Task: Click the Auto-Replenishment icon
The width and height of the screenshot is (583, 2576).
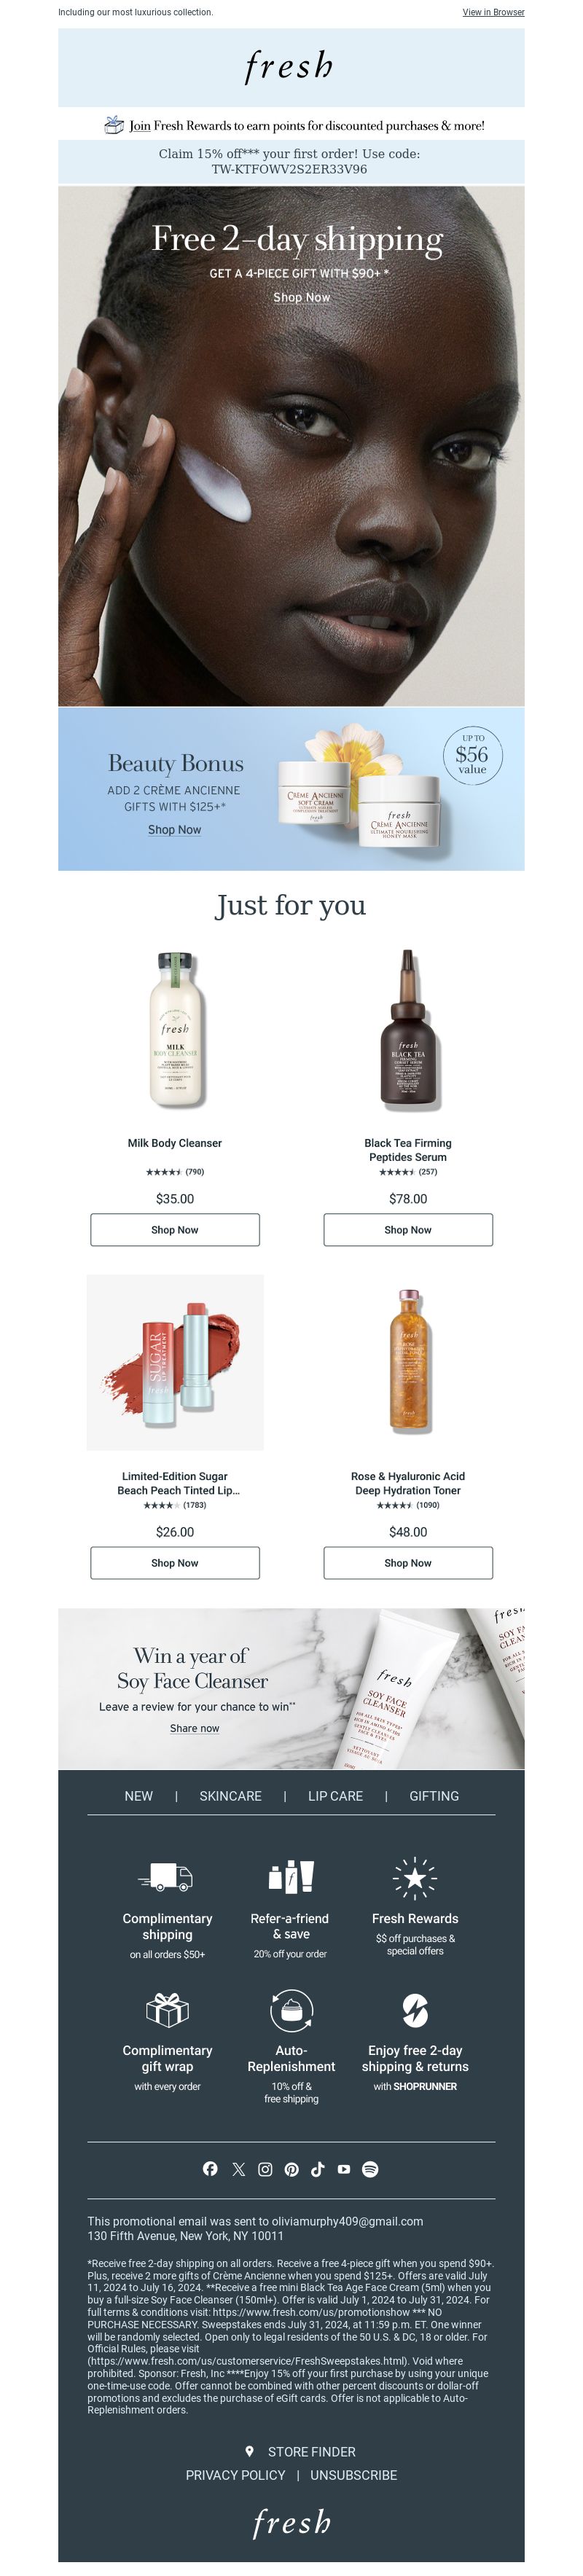Action: point(291,2010)
